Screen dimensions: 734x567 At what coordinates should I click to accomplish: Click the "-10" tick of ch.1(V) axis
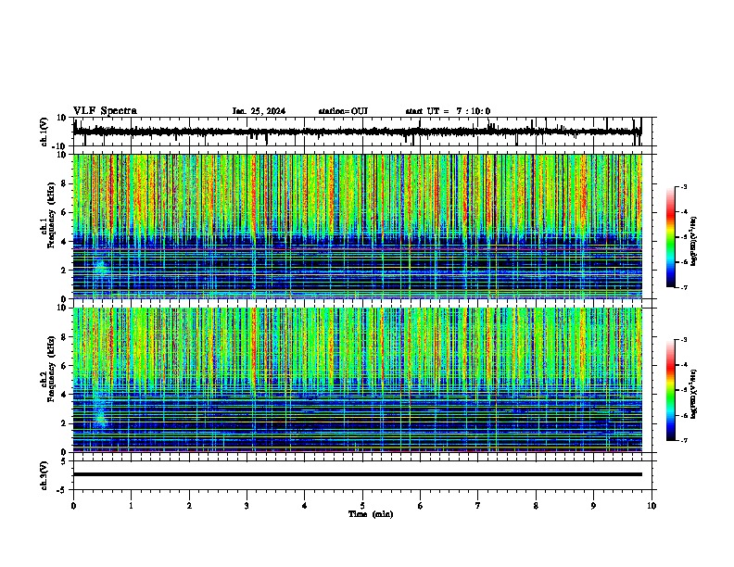[60, 146]
